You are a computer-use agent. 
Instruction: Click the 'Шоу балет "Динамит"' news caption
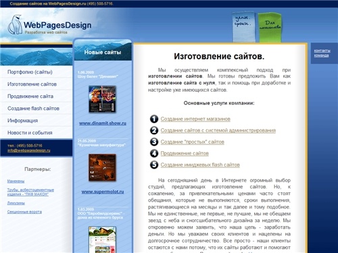click(x=98, y=76)
